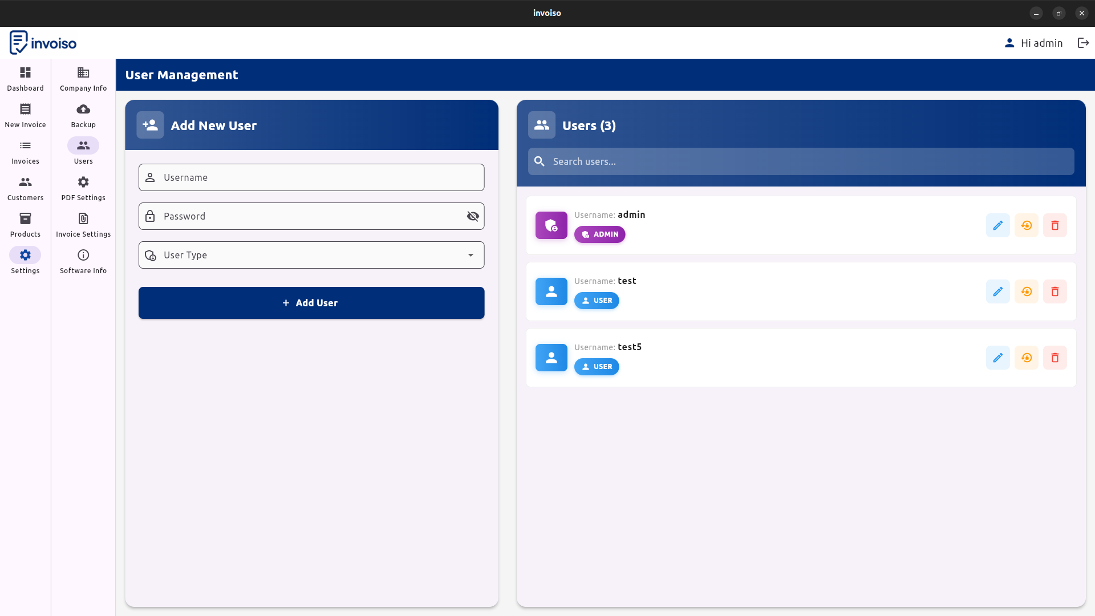Click the USER badge under test5
1095x616 pixels.
(597, 367)
